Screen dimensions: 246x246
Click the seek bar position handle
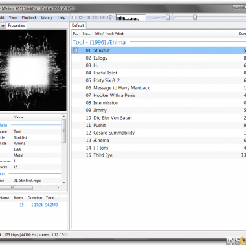(x=195, y=17)
